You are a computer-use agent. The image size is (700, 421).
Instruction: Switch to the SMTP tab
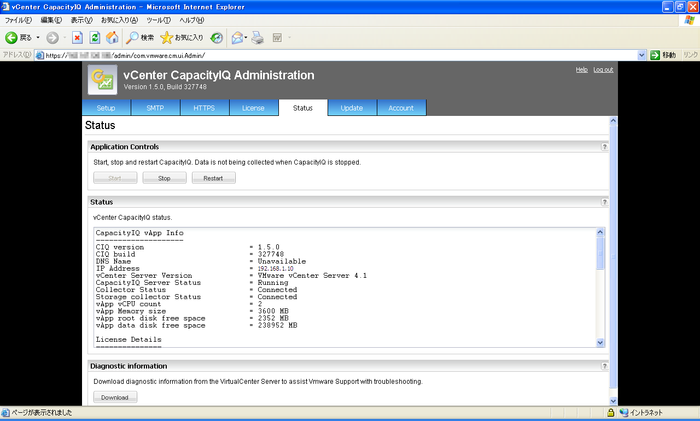pos(155,108)
